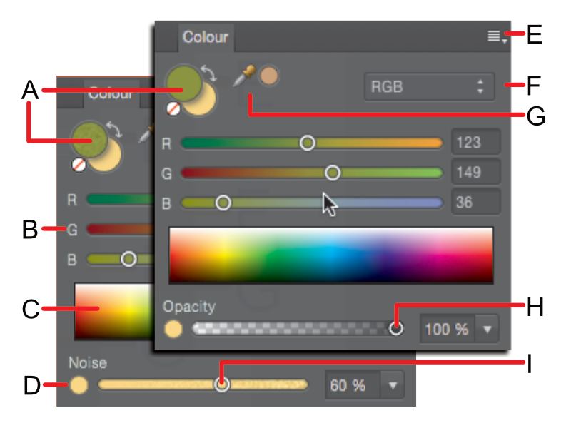Open the RGB colour model dropdown
Image resolution: width=571 pixels, height=428 pixels.
point(430,87)
